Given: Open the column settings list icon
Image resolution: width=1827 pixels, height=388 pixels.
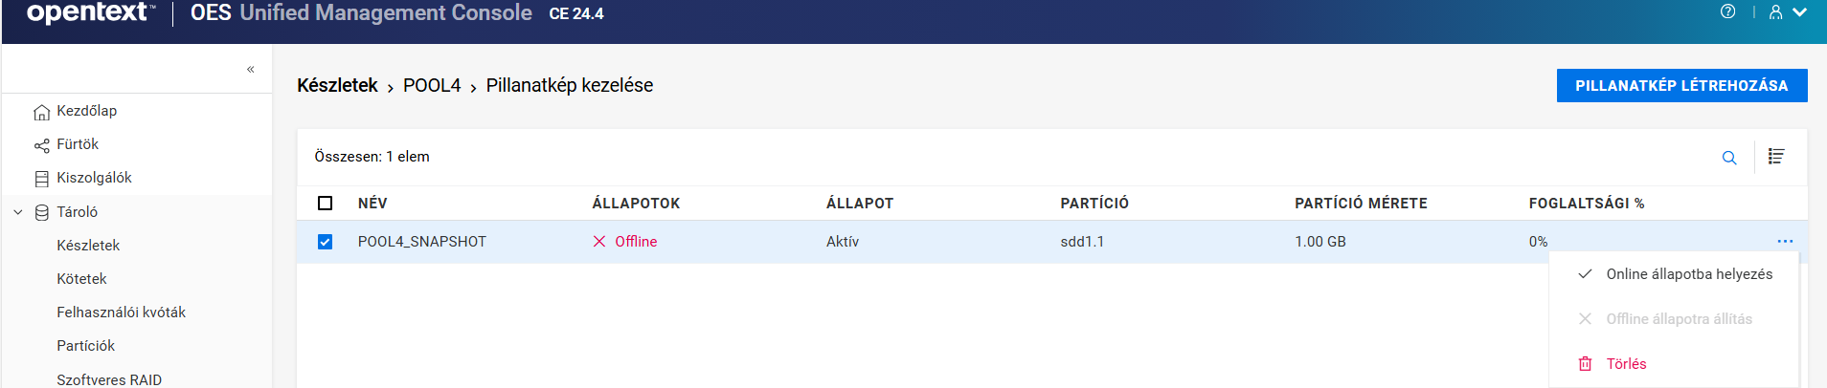Looking at the screenshot, I should [x=1776, y=157].
